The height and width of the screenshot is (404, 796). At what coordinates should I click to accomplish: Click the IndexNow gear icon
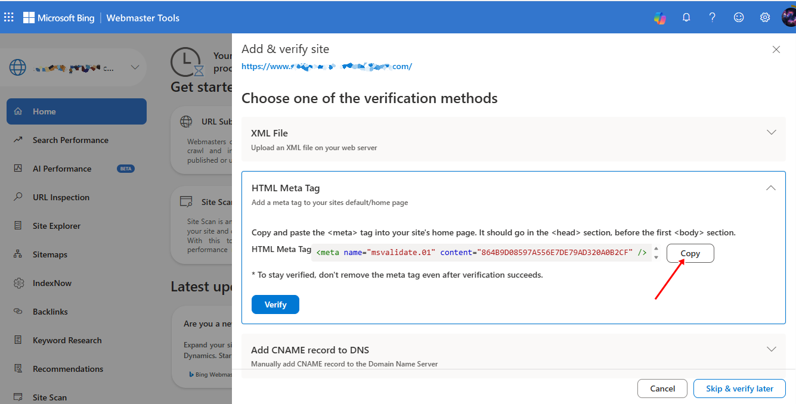tap(18, 283)
